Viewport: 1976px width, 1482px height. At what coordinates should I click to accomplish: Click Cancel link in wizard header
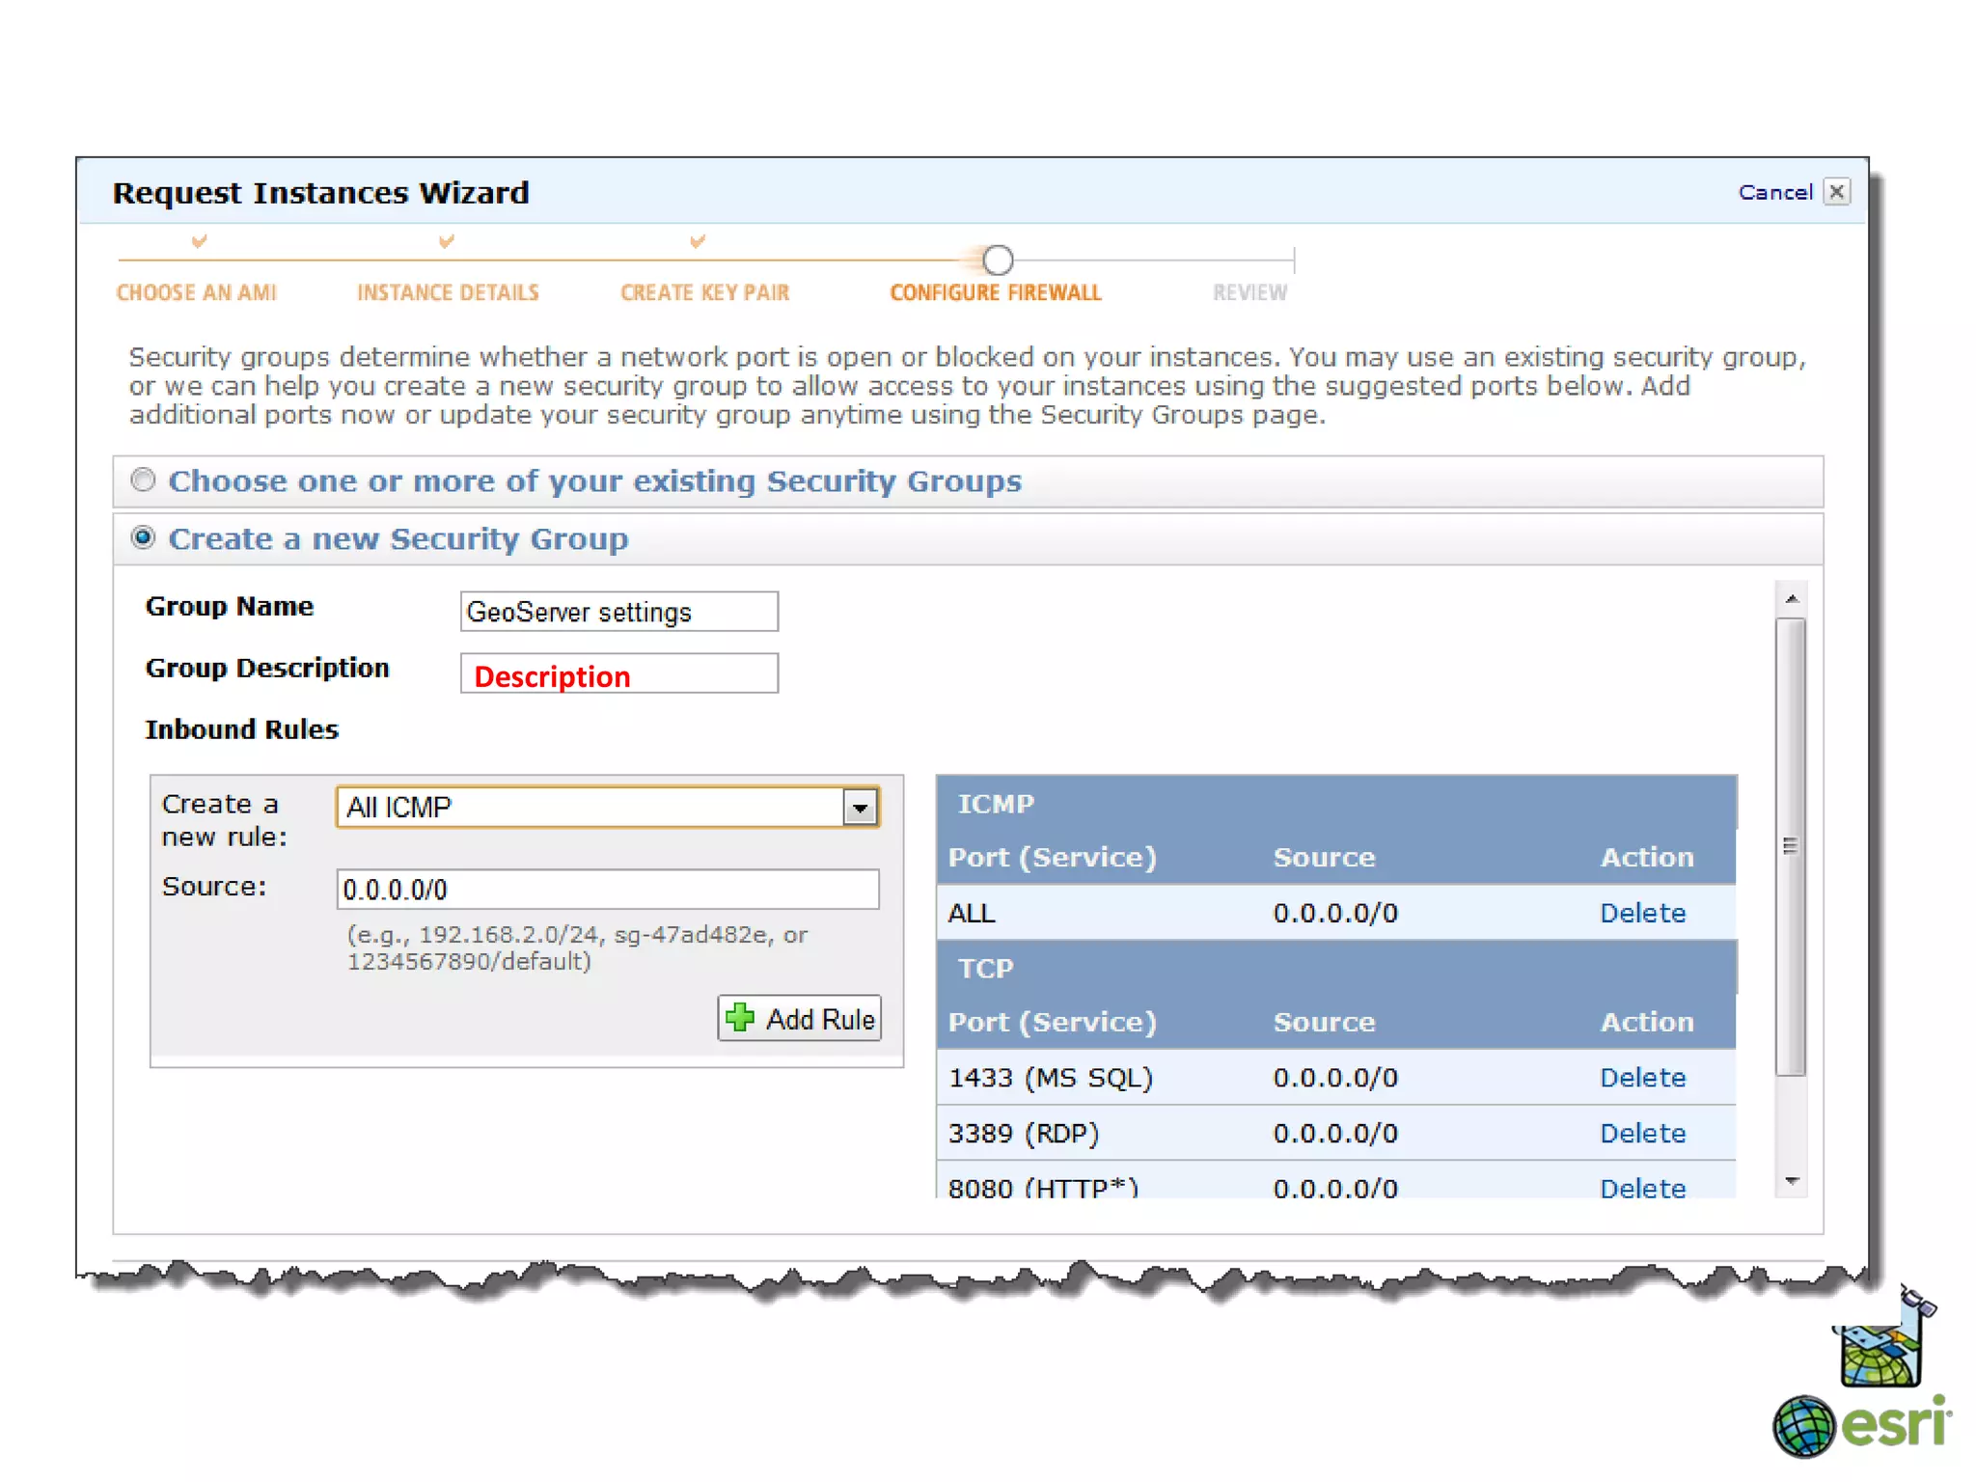[x=1774, y=192]
